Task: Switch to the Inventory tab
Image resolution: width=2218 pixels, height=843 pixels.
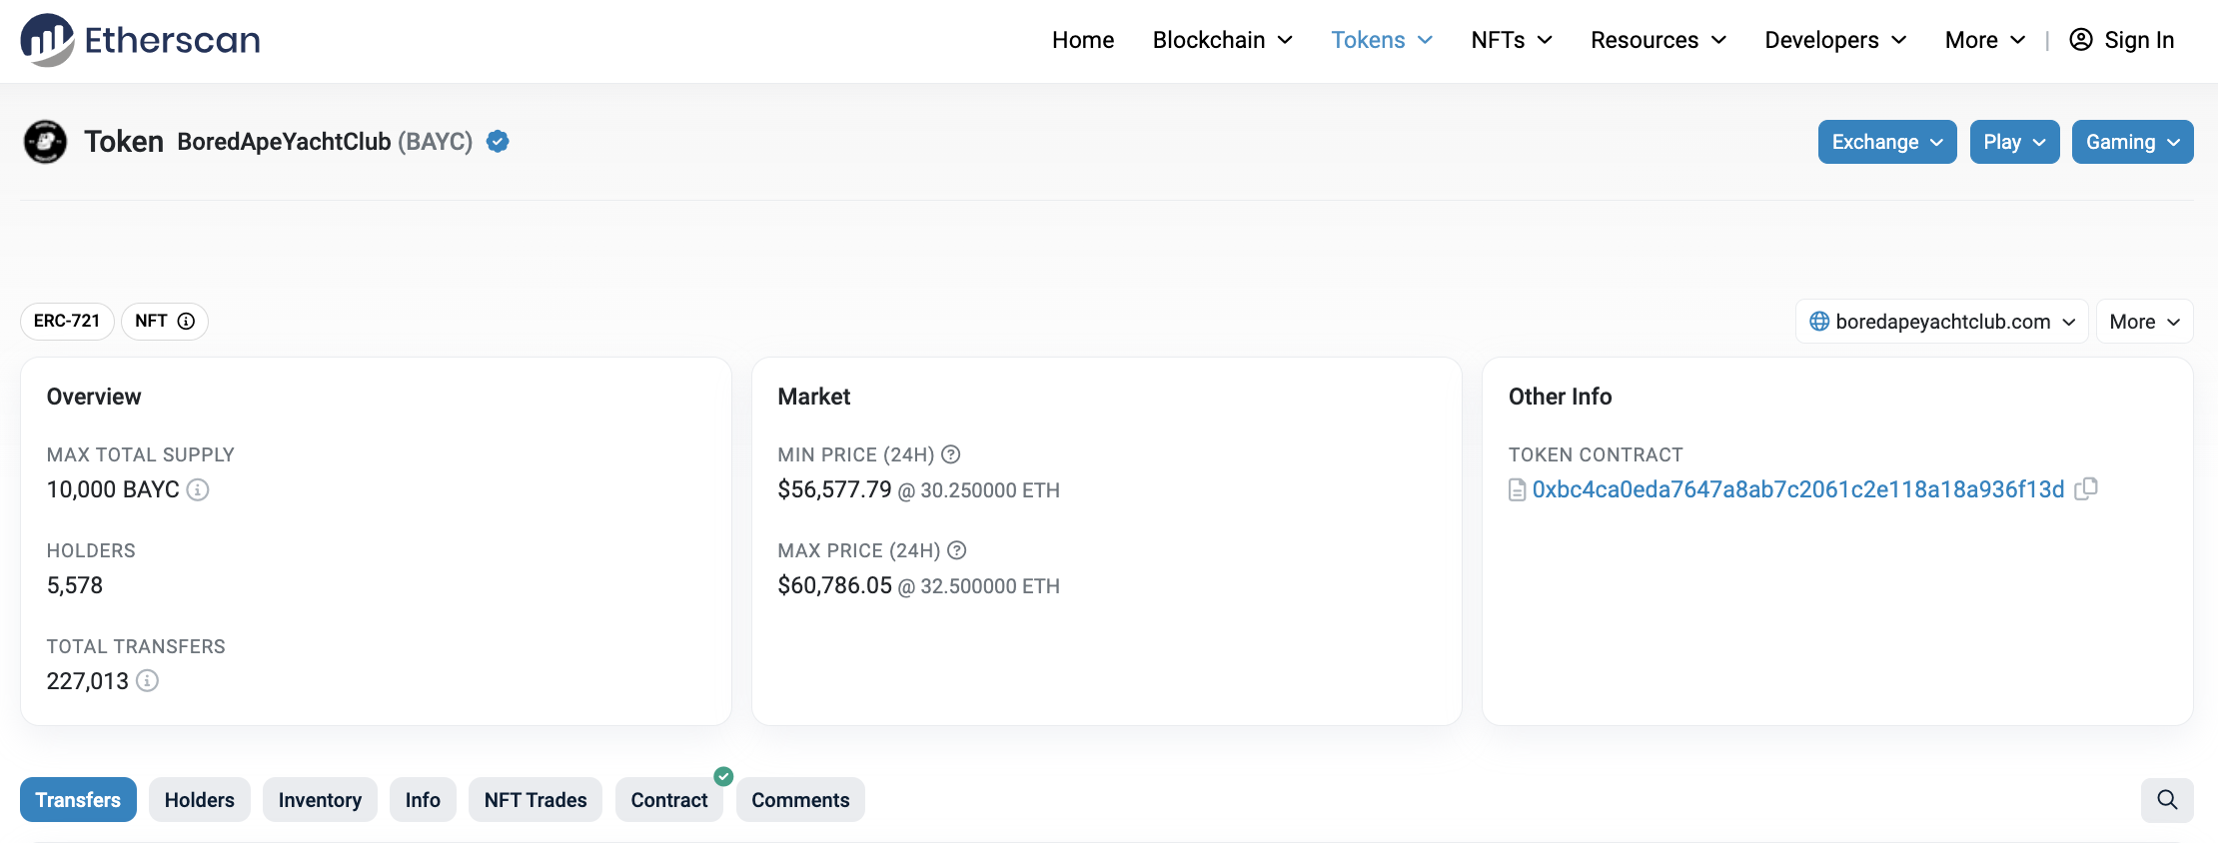Action: pos(320,800)
